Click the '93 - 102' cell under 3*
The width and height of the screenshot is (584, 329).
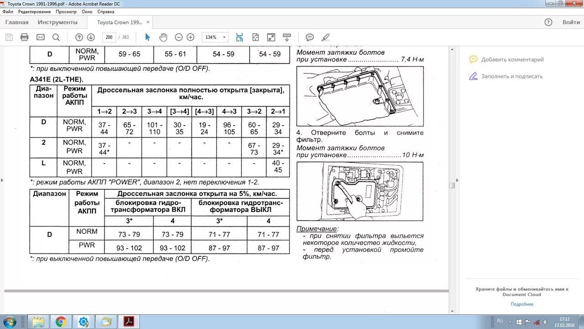pos(129,248)
